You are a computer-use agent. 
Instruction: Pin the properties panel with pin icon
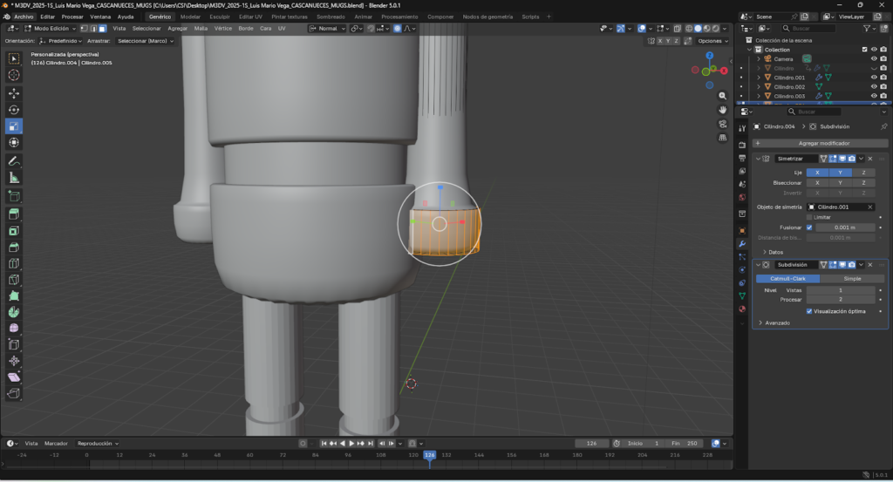[x=883, y=126]
